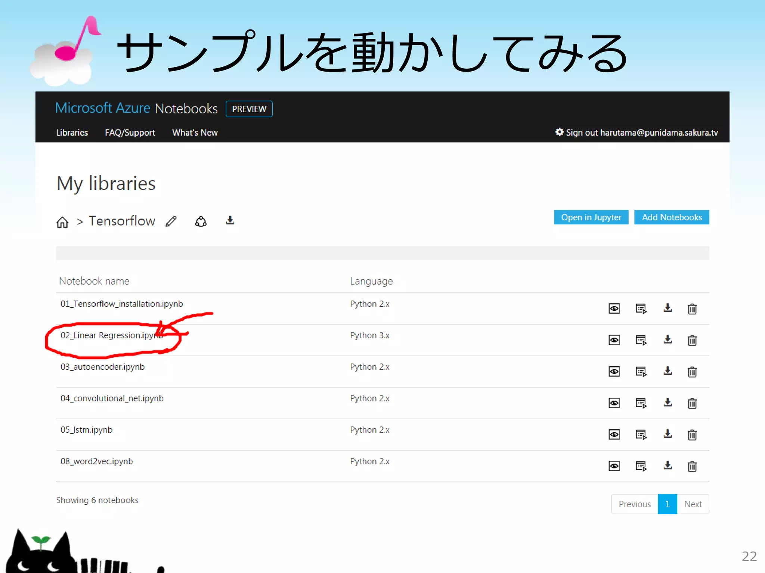
Task: Run 04_convolutional_net notebook icon
Action: coord(641,403)
